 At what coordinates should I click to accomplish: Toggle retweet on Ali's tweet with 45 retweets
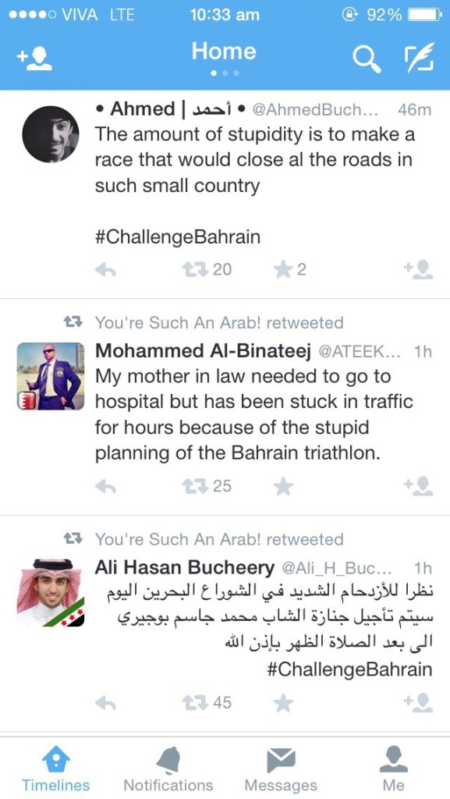click(x=195, y=702)
